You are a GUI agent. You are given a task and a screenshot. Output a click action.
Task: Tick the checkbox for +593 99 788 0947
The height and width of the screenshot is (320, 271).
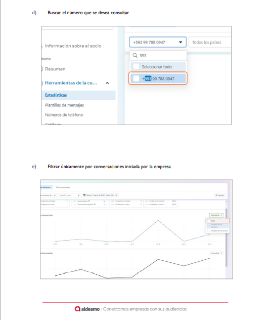tap(136, 78)
